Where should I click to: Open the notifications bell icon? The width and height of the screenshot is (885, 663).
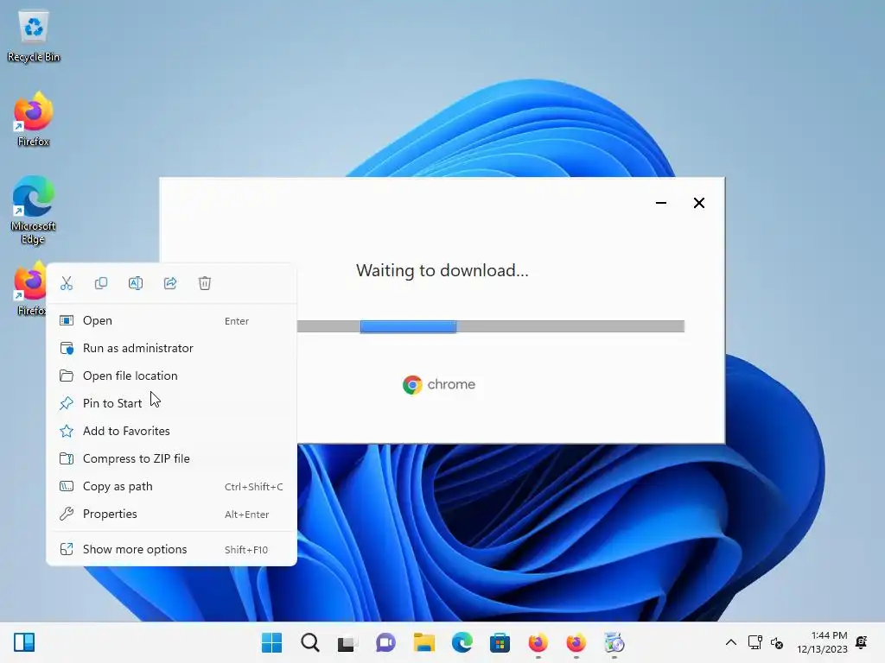coord(862,642)
